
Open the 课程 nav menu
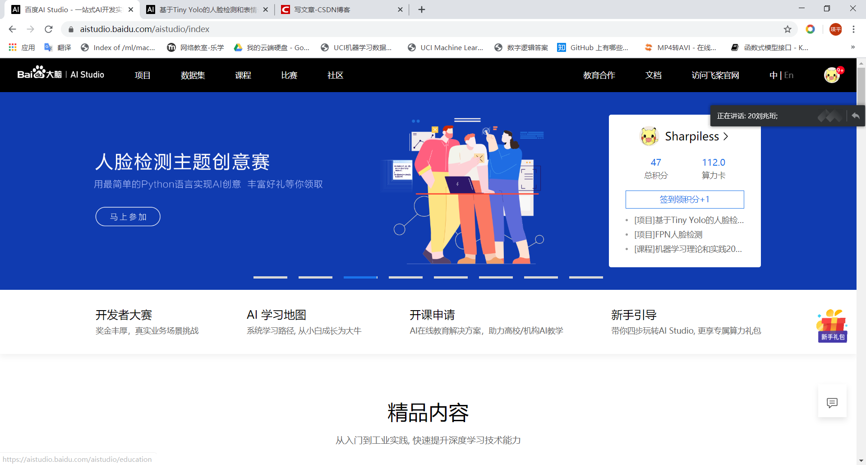point(243,75)
